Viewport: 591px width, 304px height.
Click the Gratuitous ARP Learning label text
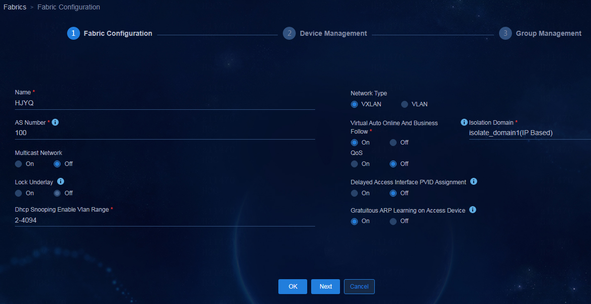(408, 211)
